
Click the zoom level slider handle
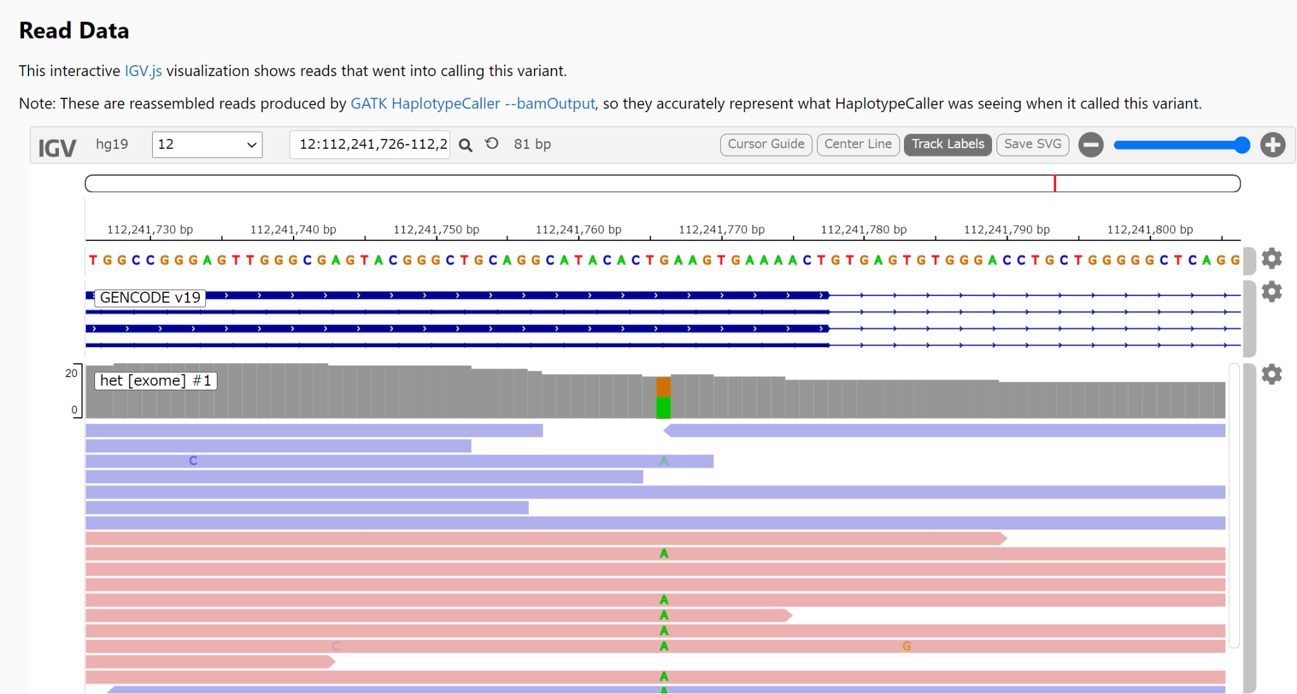[x=1242, y=145]
